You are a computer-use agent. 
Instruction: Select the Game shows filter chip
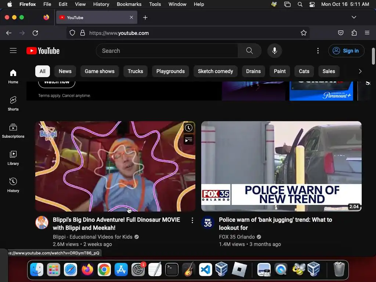(100, 71)
